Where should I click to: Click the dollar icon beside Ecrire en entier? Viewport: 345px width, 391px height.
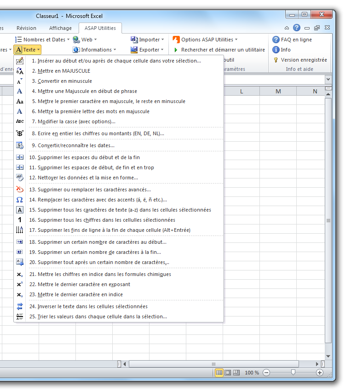click(x=20, y=133)
